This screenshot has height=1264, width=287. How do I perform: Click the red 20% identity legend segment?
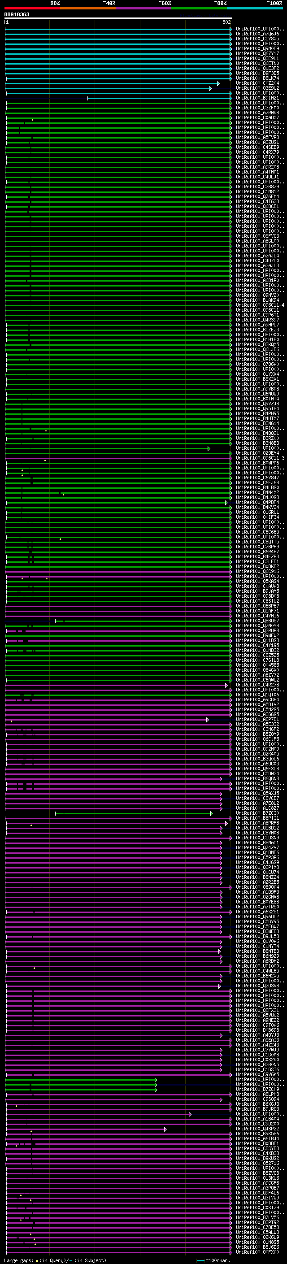pyautogui.click(x=32, y=8)
